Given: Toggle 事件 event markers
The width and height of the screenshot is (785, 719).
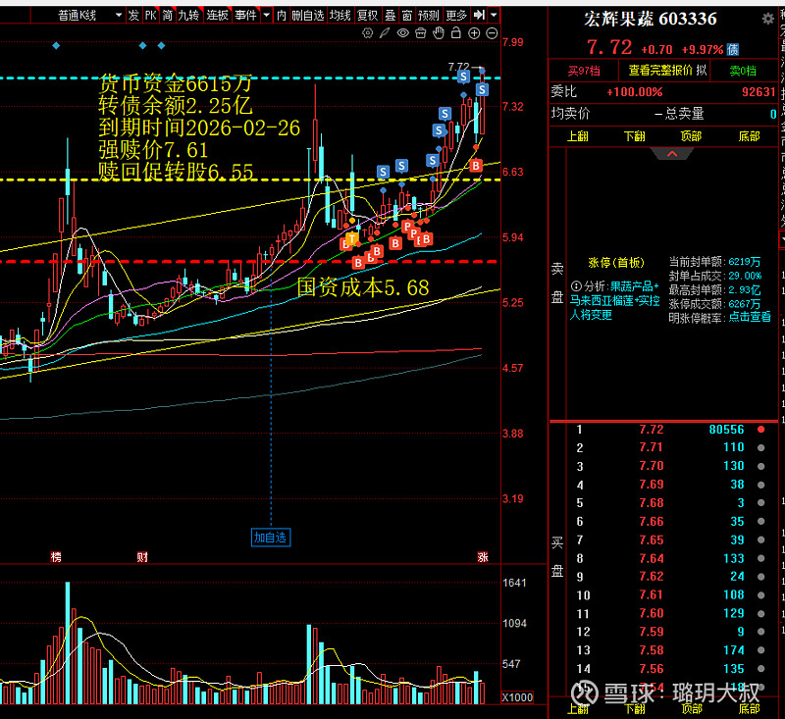Looking at the screenshot, I should (x=246, y=16).
